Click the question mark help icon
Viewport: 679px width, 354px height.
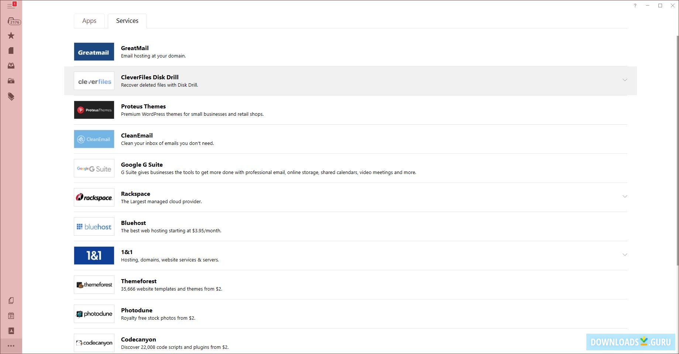[635, 6]
